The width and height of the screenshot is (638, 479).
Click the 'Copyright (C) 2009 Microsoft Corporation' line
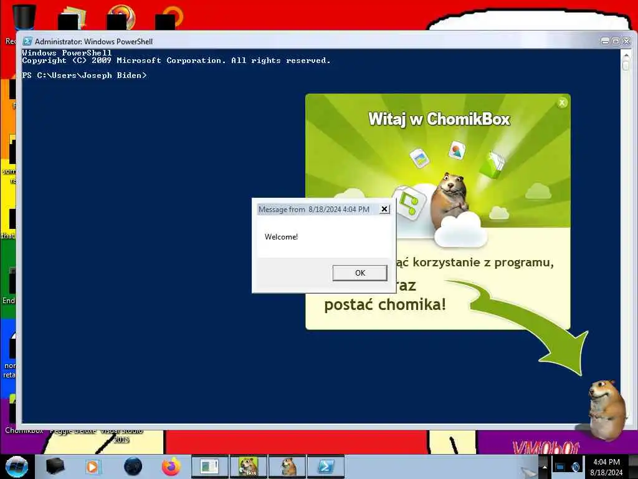[176, 60]
